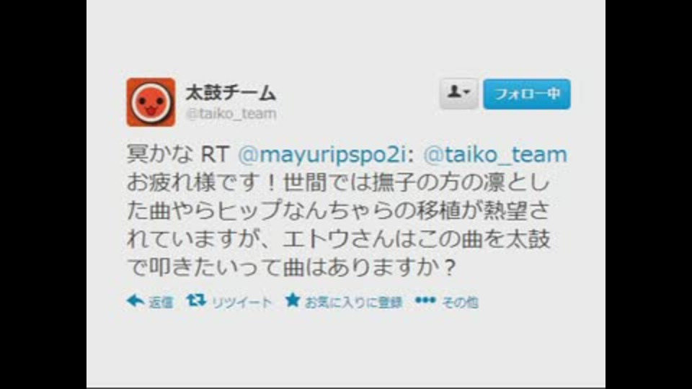692x389 pixels.
Task: Click the favorite star icon
Action: coord(292,300)
